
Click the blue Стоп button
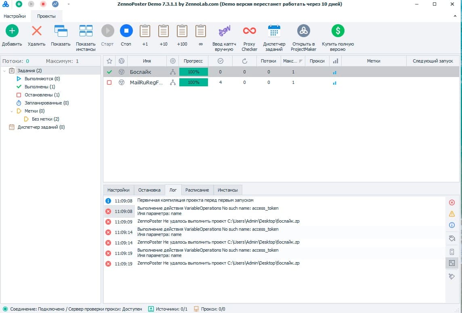(126, 31)
